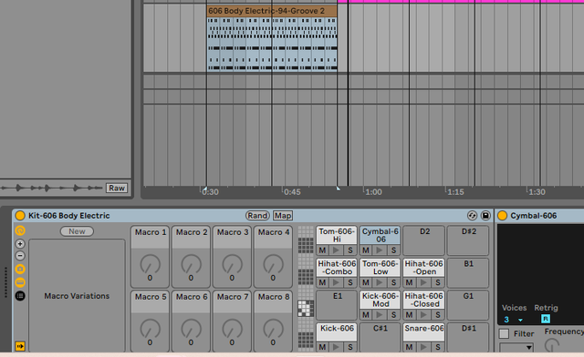Solo the Tom-606-Low pad

(x=393, y=282)
